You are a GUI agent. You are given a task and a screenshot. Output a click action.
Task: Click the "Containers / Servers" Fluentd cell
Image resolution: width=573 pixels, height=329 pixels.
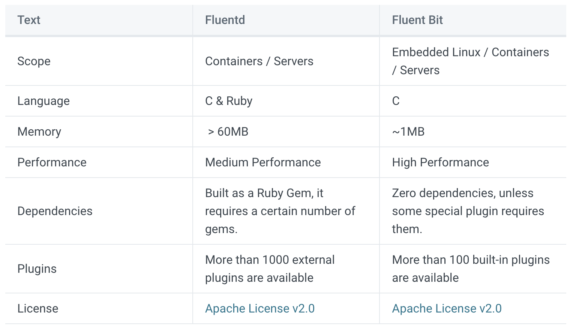point(259,61)
